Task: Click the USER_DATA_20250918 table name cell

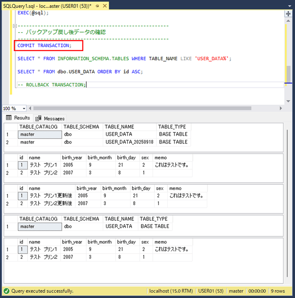Action: click(x=129, y=142)
